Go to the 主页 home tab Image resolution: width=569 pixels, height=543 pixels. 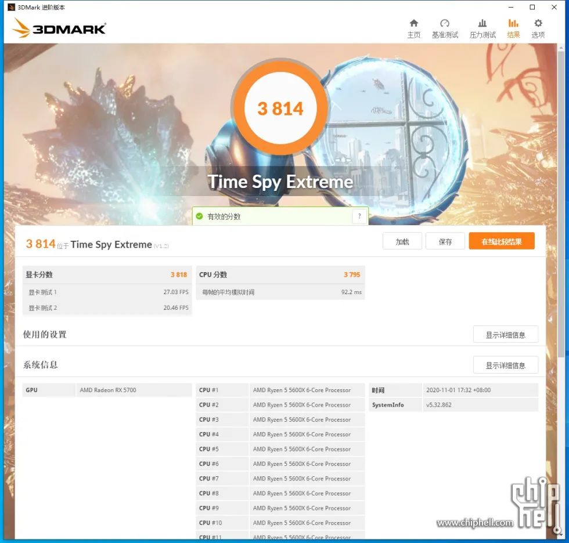(413, 28)
